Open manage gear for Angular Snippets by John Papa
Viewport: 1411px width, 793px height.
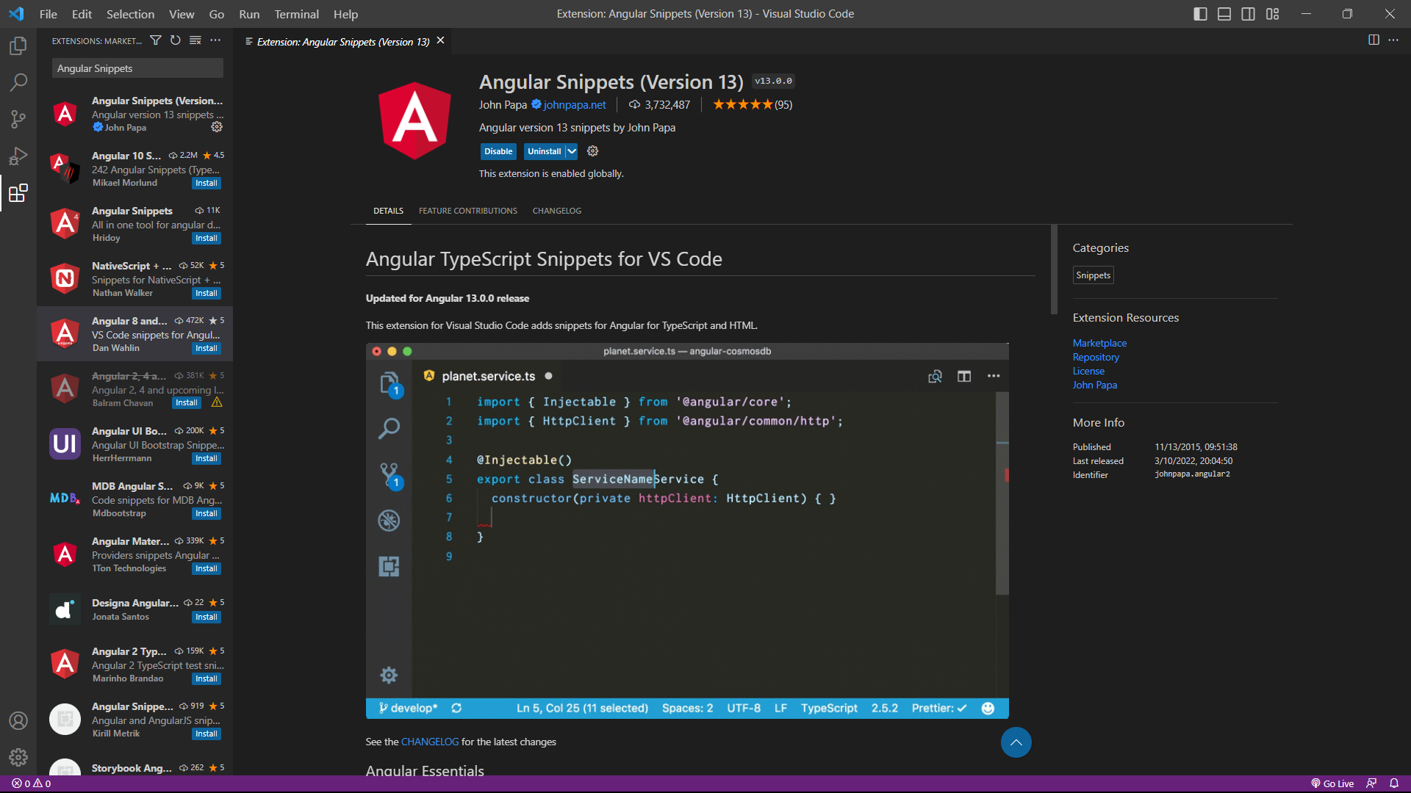[217, 127]
